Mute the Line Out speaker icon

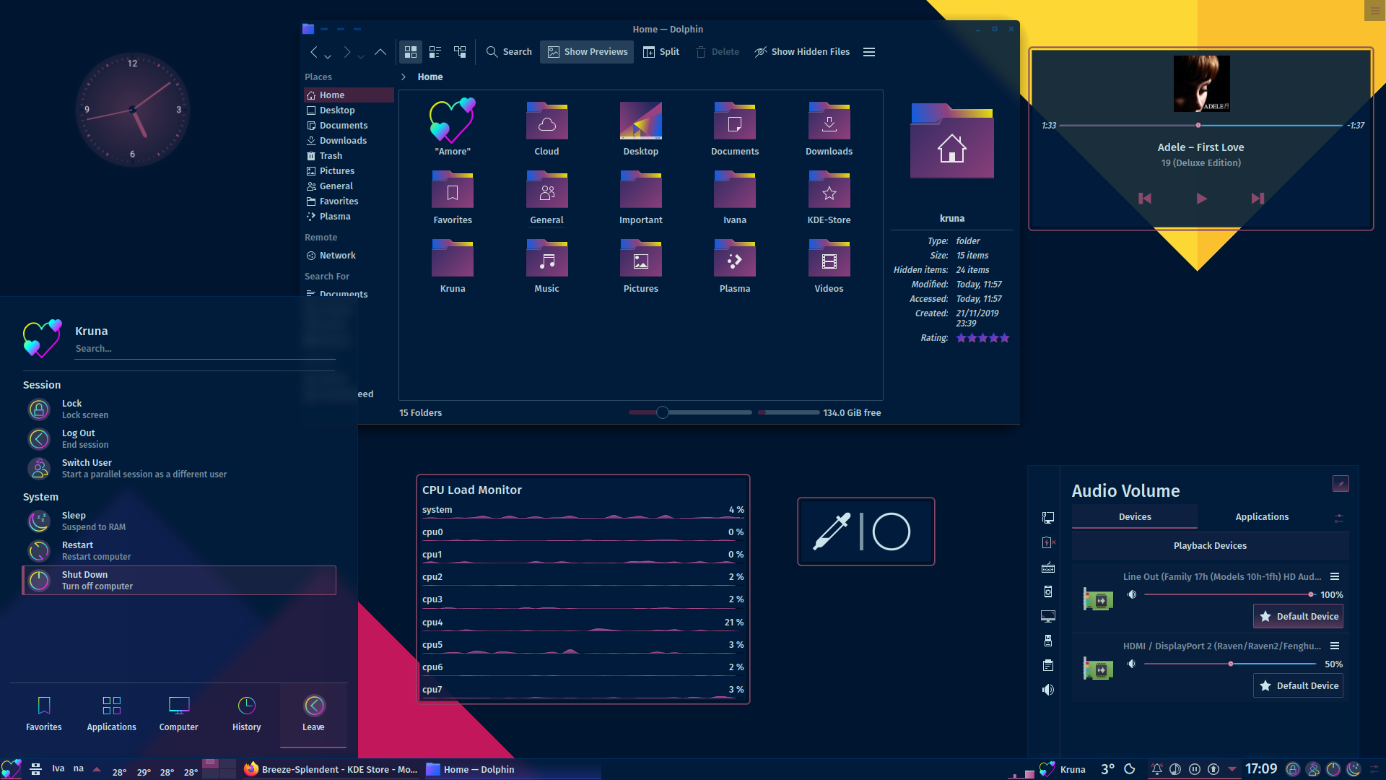[x=1132, y=594]
